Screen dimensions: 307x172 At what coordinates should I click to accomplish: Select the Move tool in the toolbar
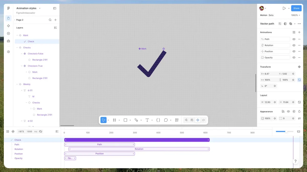click(x=103, y=120)
